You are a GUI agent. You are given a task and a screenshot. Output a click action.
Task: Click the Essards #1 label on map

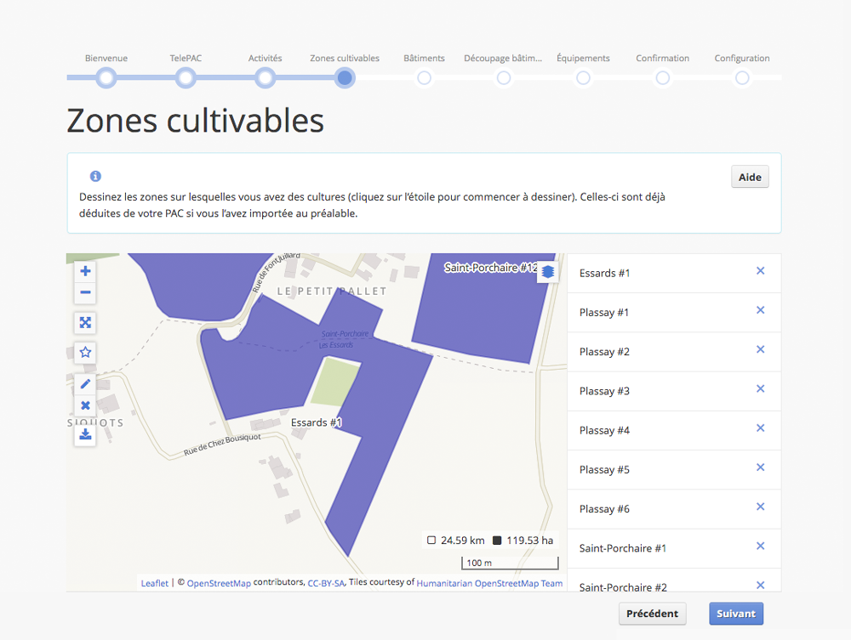pos(317,422)
